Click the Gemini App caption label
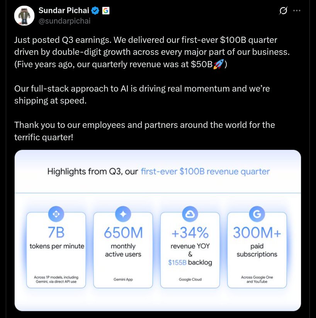The height and width of the screenshot is (318, 316). tap(123, 279)
